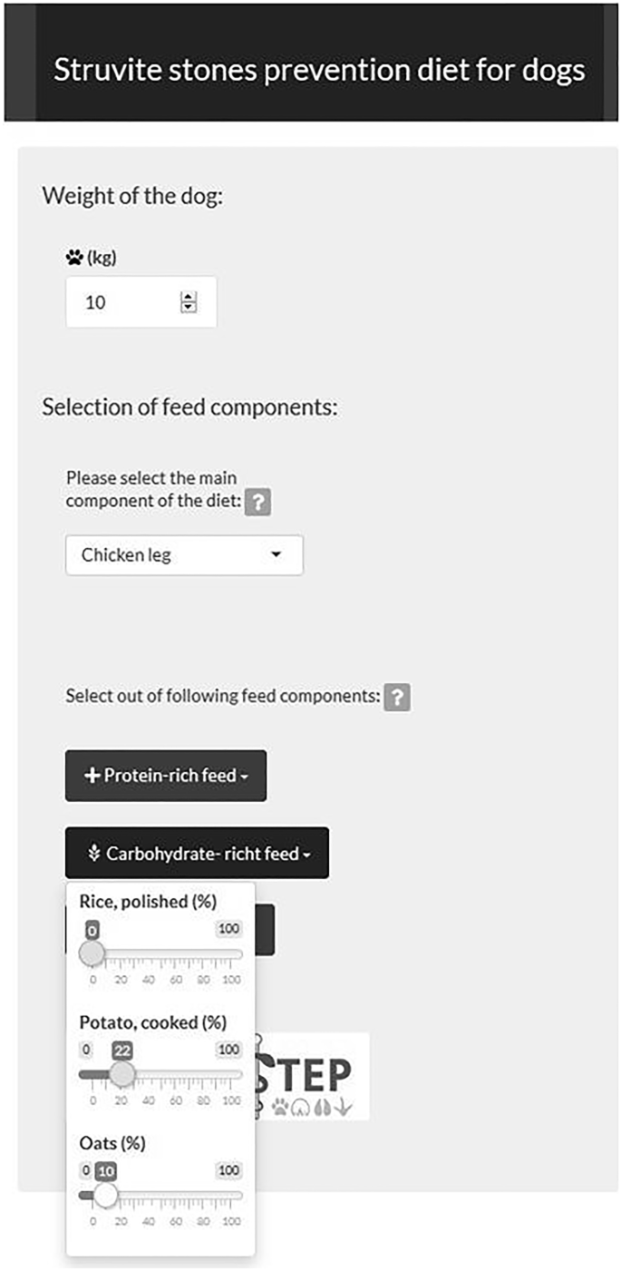This screenshot has width=621, height=1271.
Task: Collapse the Carbohydrate-rich feed caret
Action: (x=307, y=855)
